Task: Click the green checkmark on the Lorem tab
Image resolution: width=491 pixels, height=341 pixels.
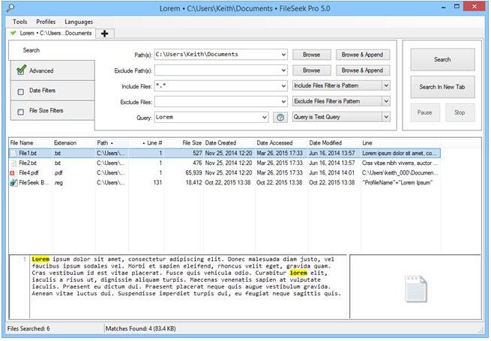Action: pos(13,33)
